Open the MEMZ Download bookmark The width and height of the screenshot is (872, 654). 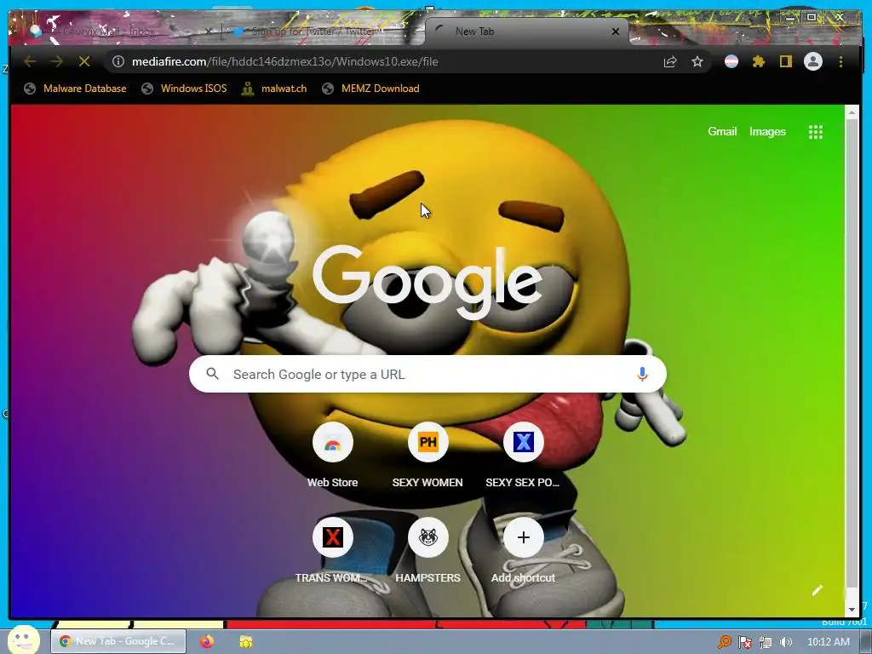point(370,89)
